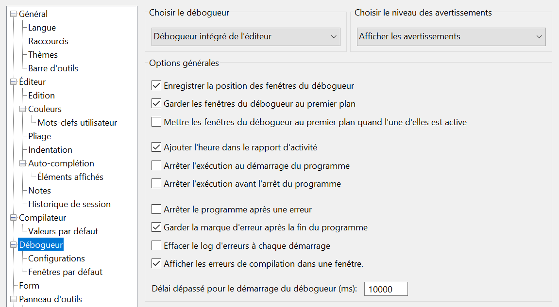
Task: Enable Effacer le log d'erreurs option
Action: click(156, 245)
